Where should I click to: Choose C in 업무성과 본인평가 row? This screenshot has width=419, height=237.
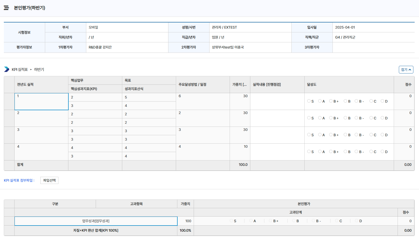tap(337, 221)
